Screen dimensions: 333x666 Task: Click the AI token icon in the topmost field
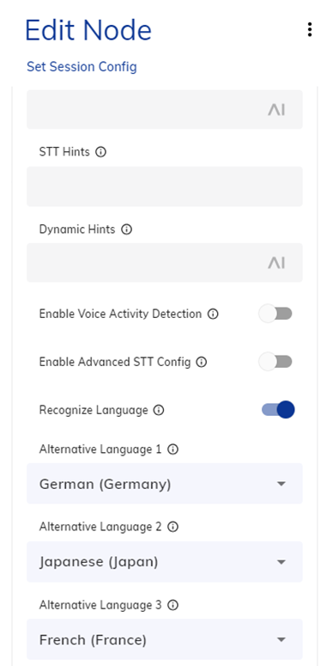276,110
